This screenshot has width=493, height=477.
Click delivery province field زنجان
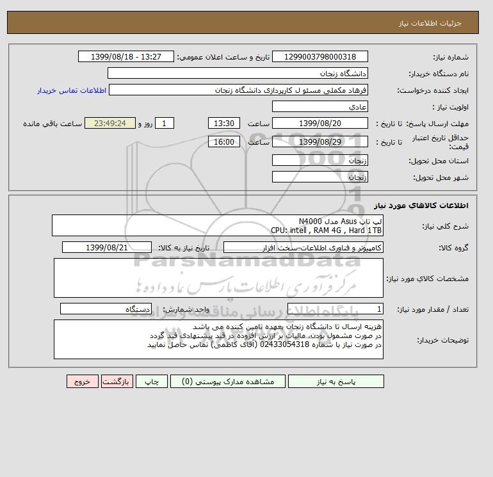pyautogui.click(x=319, y=160)
